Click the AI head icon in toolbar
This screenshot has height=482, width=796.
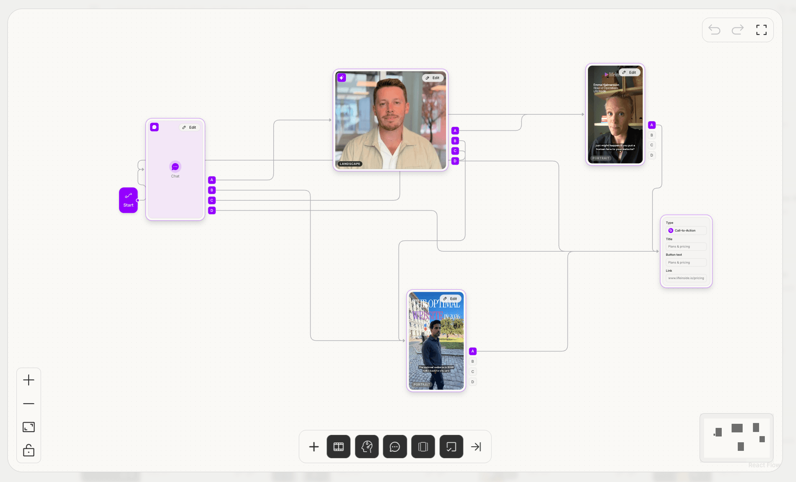pos(367,447)
